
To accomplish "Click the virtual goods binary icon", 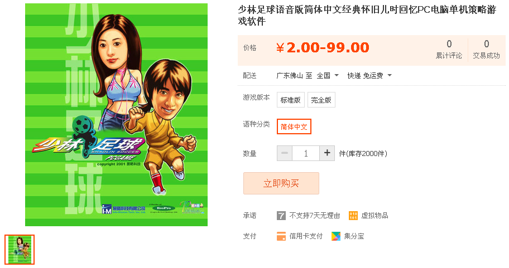I will point(353,216).
